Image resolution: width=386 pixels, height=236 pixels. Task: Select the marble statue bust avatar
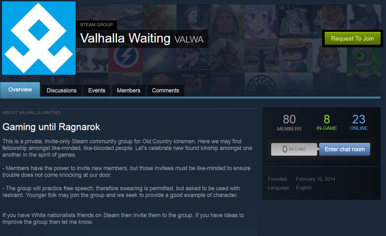193,21
